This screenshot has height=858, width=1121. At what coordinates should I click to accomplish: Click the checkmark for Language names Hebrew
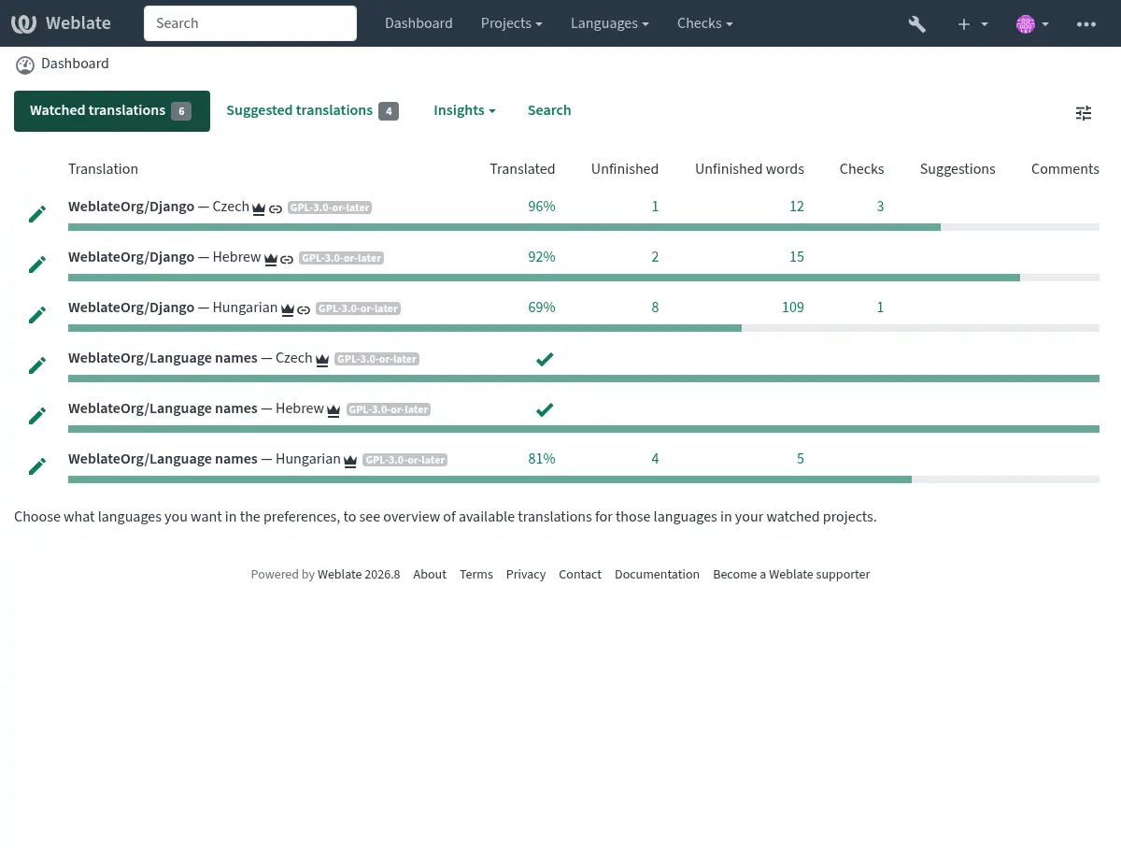click(545, 409)
